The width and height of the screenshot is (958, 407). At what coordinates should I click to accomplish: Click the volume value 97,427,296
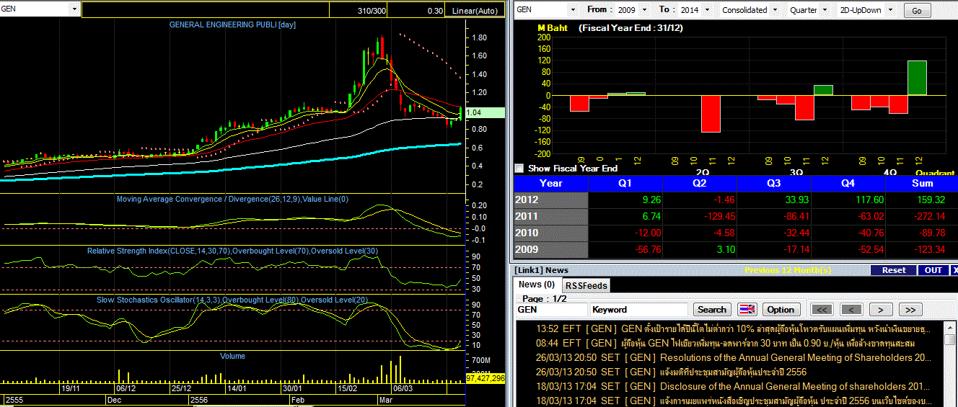(x=485, y=377)
